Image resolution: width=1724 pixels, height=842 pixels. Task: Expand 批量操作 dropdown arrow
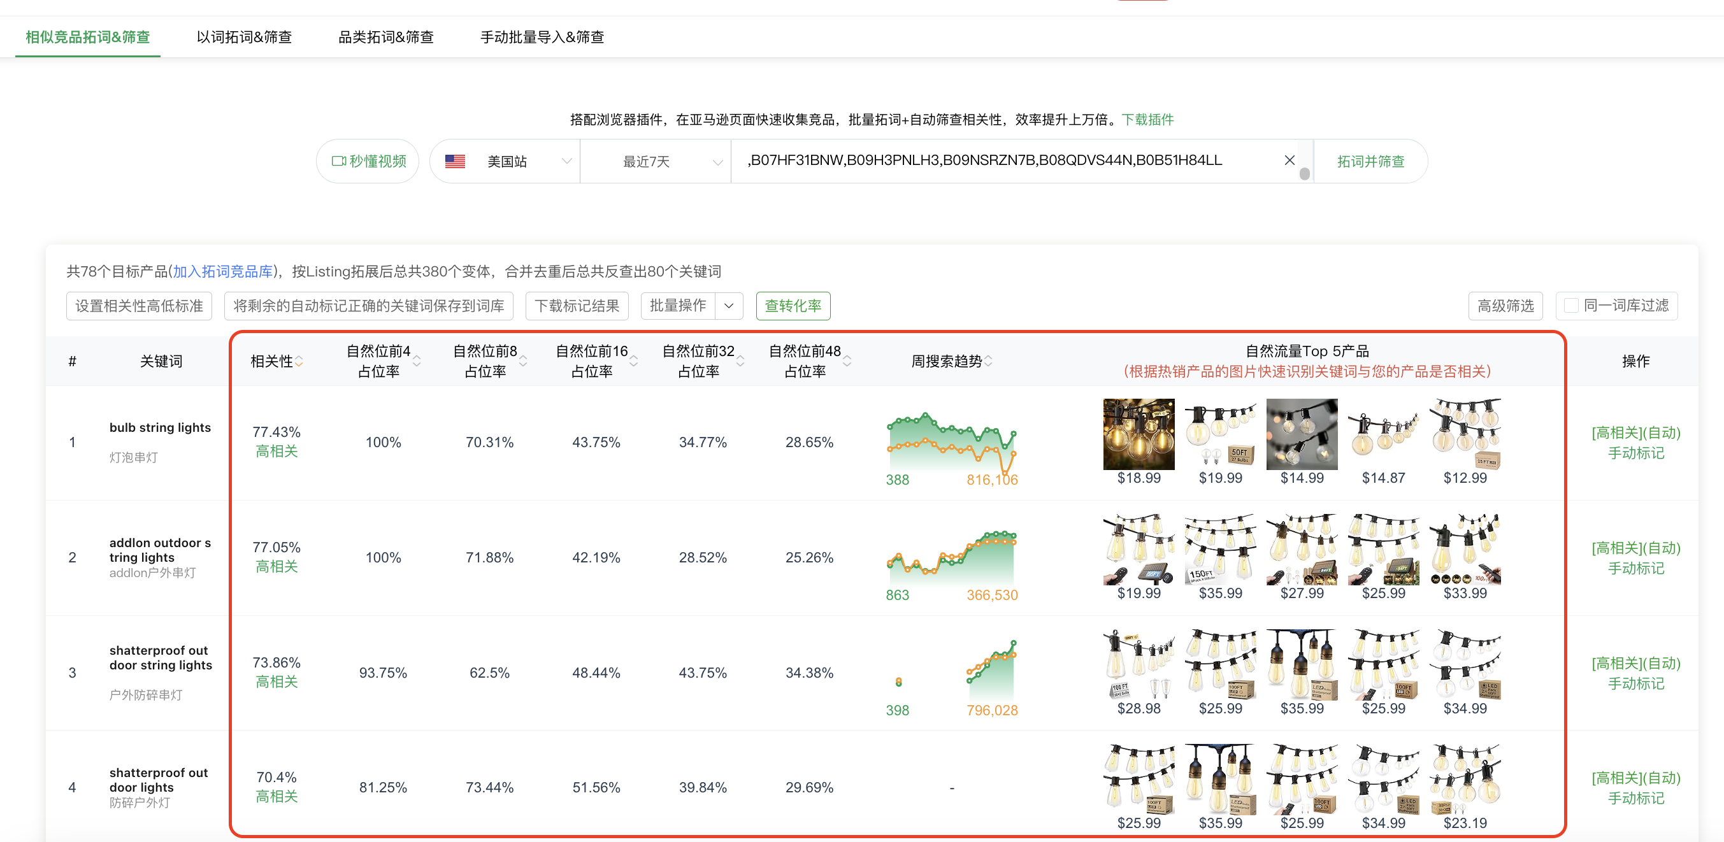[x=729, y=306]
